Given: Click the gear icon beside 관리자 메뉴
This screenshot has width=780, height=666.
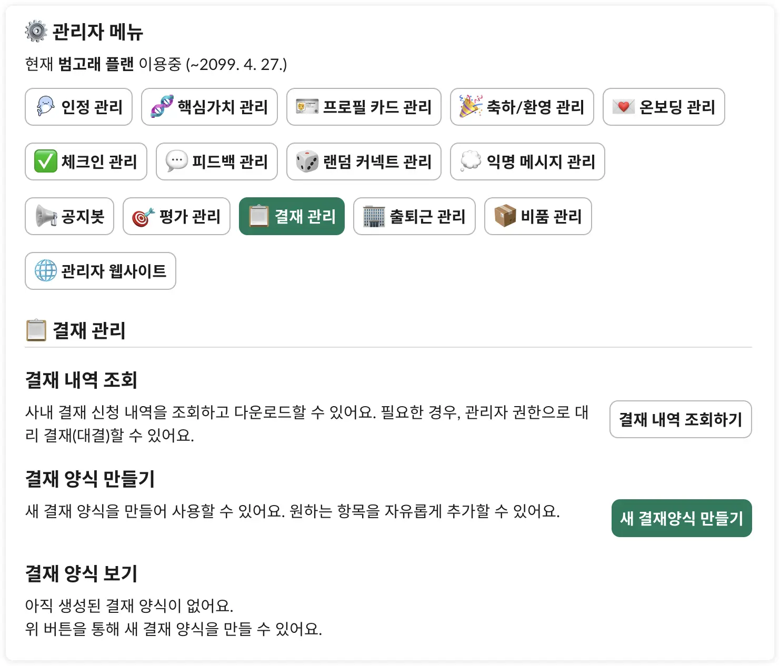Looking at the screenshot, I should tap(36, 32).
